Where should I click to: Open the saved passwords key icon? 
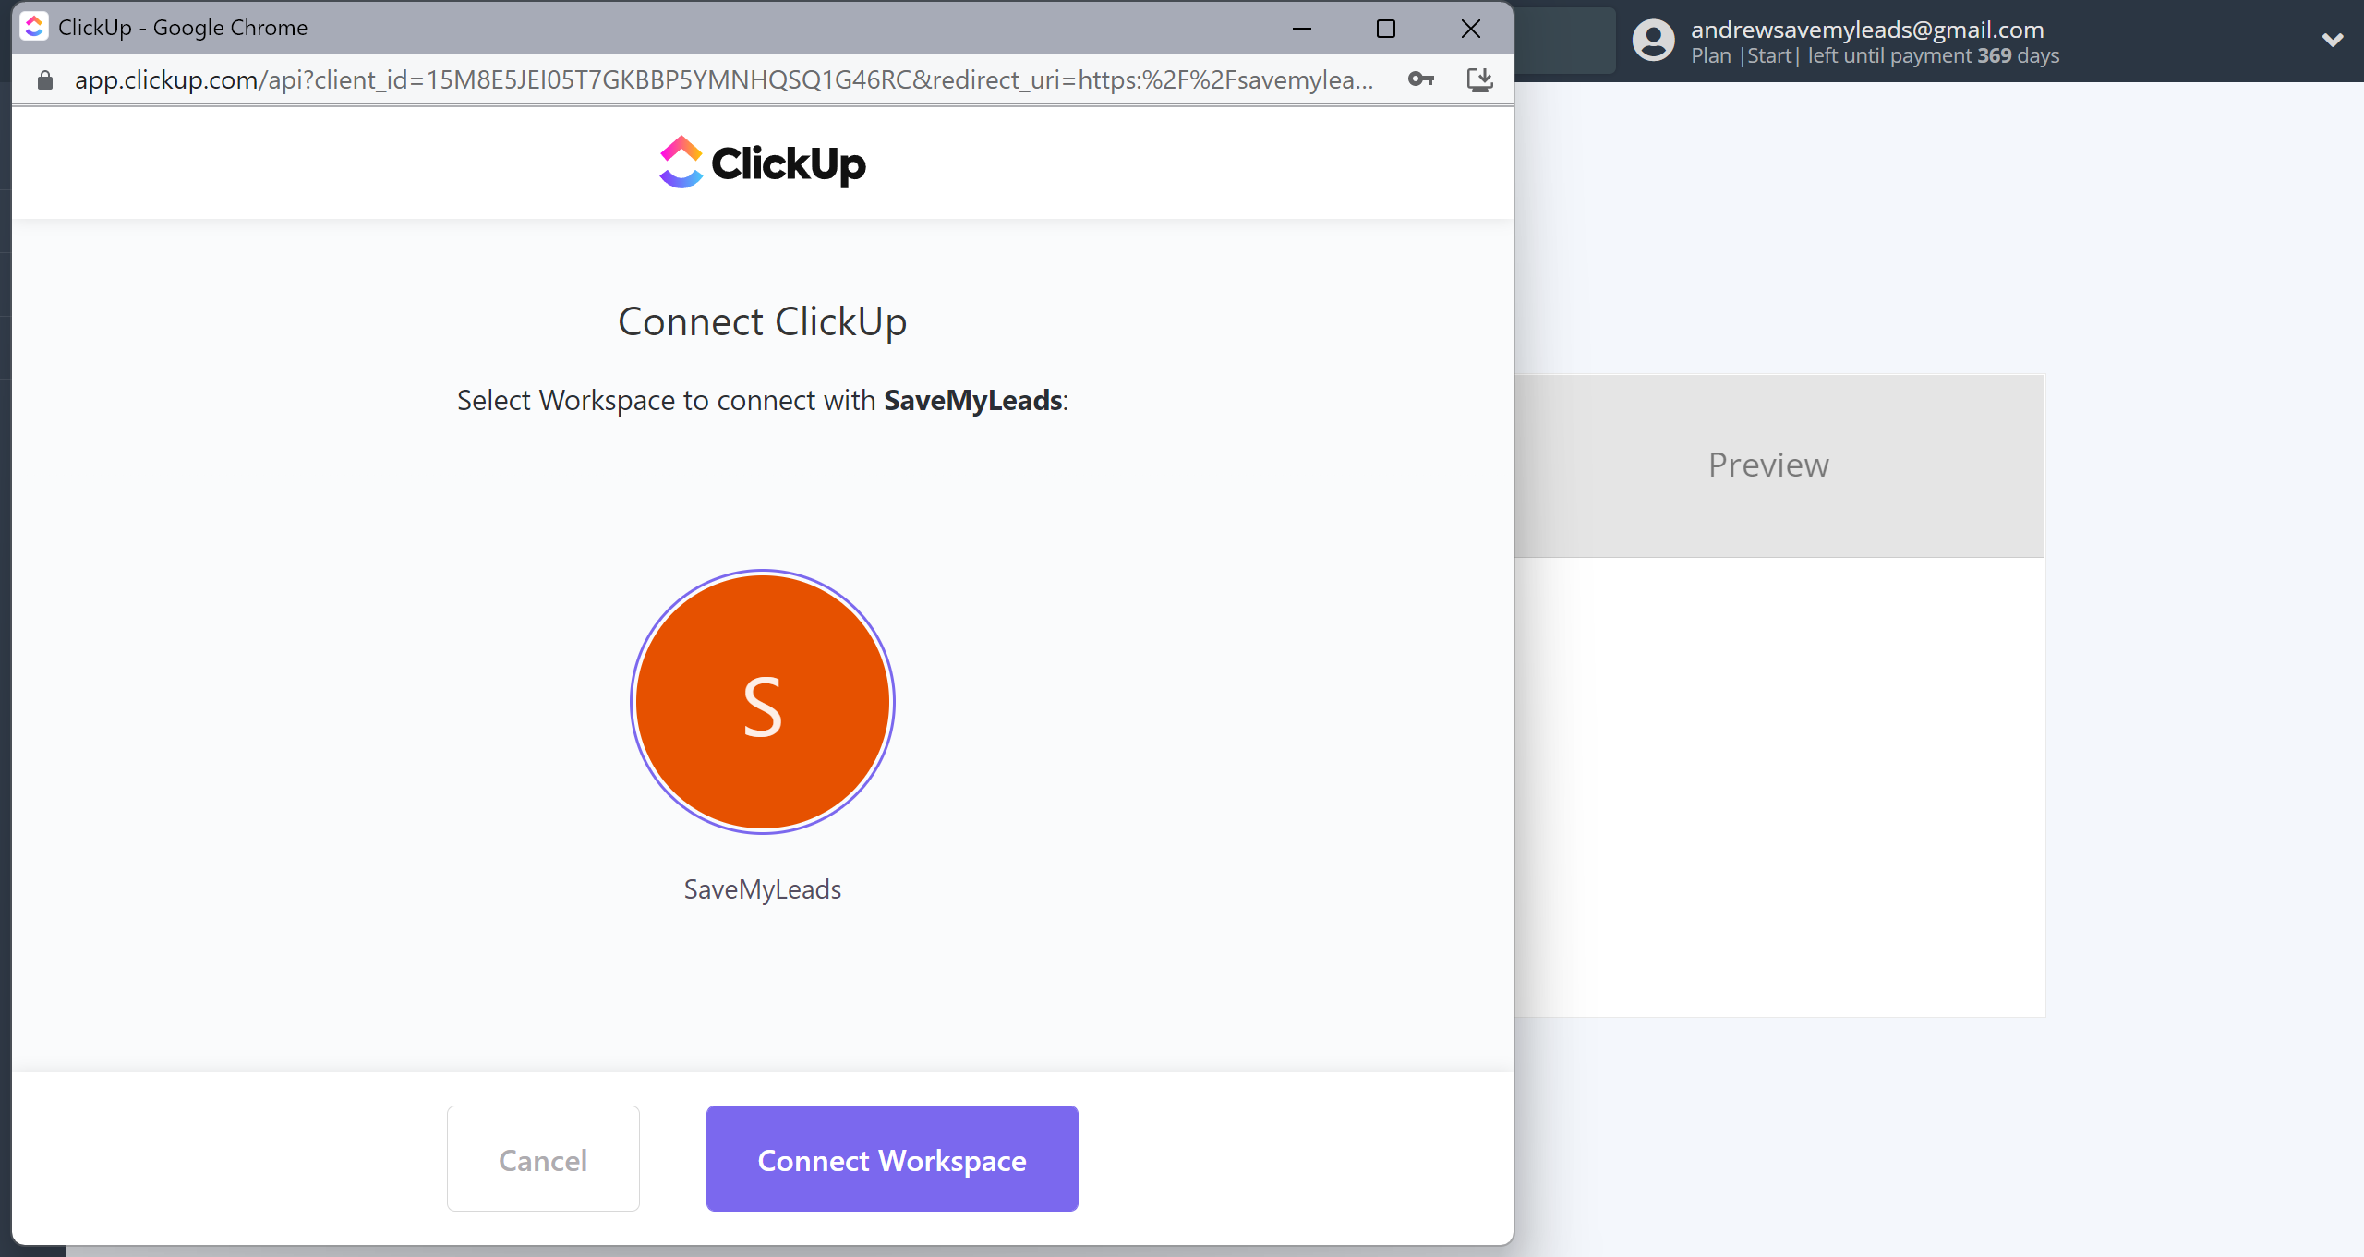coord(1421,80)
